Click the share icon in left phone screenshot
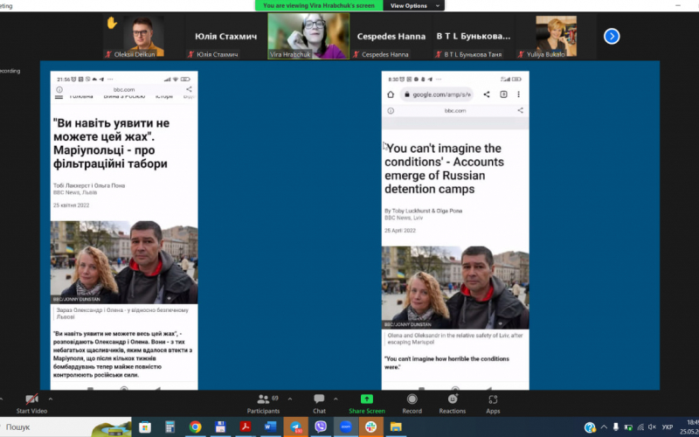The width and height of the screenshot is (699, 437). pyautogui.click(x=189, y=90)
